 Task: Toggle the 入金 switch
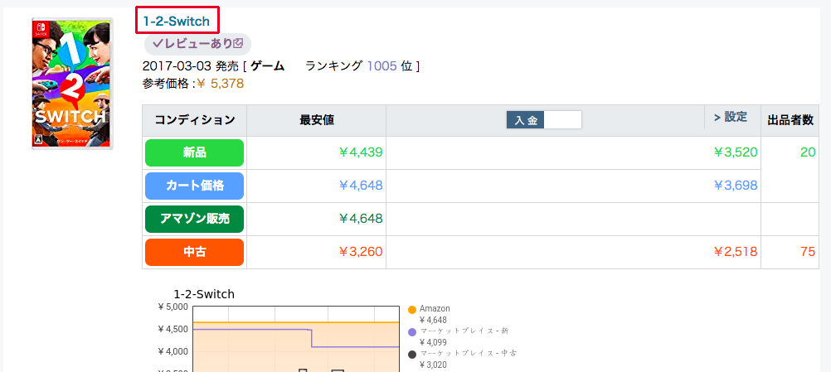(x=544, y=120)
